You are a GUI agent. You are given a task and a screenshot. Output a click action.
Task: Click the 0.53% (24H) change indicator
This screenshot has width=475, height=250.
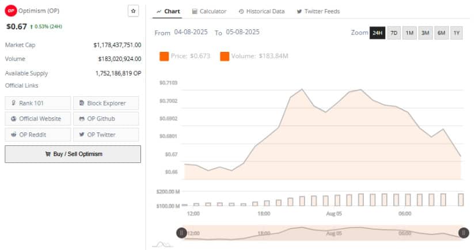(46, 26)
